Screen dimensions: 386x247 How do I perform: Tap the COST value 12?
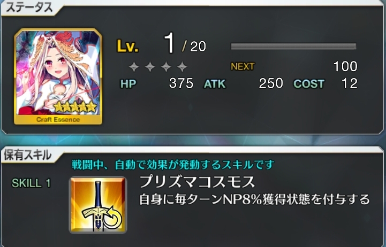coord(350,83)
